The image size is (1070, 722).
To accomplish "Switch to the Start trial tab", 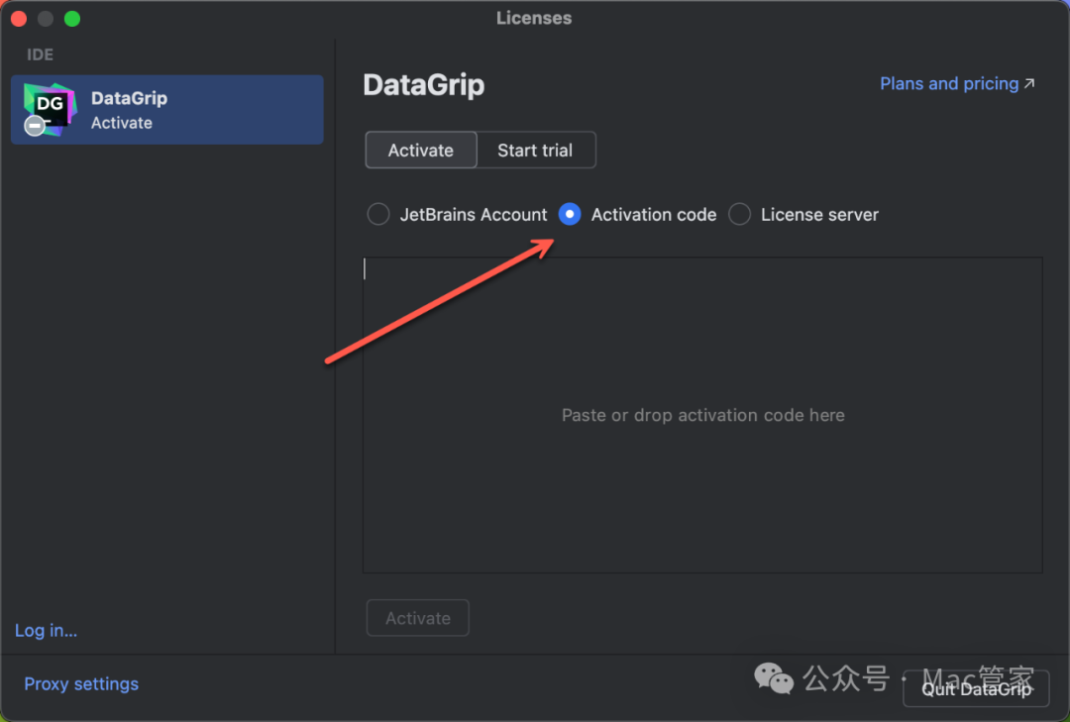I will (x=535, y=151).
